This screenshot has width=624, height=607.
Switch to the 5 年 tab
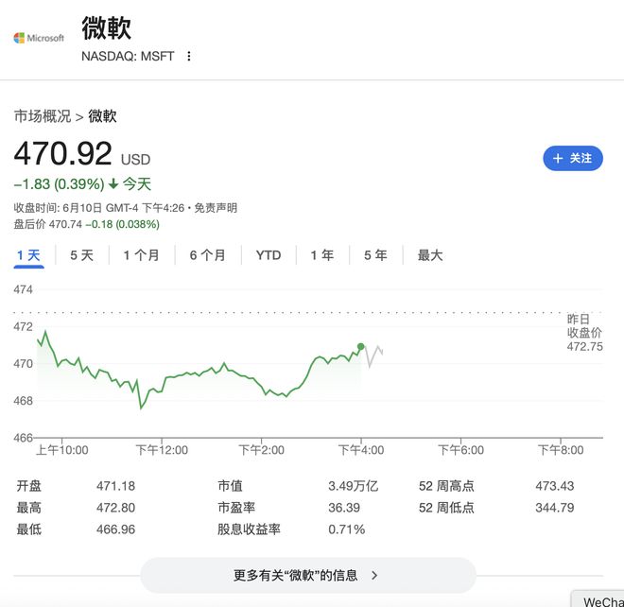coord(375,255)
